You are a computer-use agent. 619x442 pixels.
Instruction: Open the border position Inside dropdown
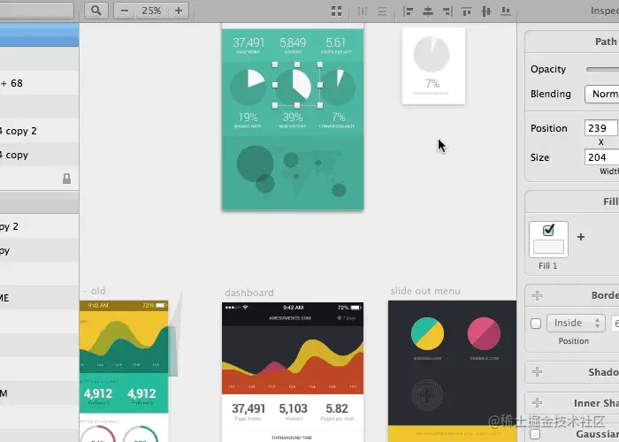pyautogui.click(x=576, y=324)
